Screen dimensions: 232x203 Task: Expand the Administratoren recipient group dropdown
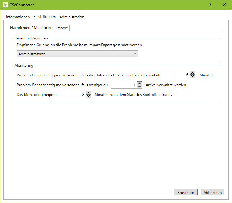tap(78, 54)
